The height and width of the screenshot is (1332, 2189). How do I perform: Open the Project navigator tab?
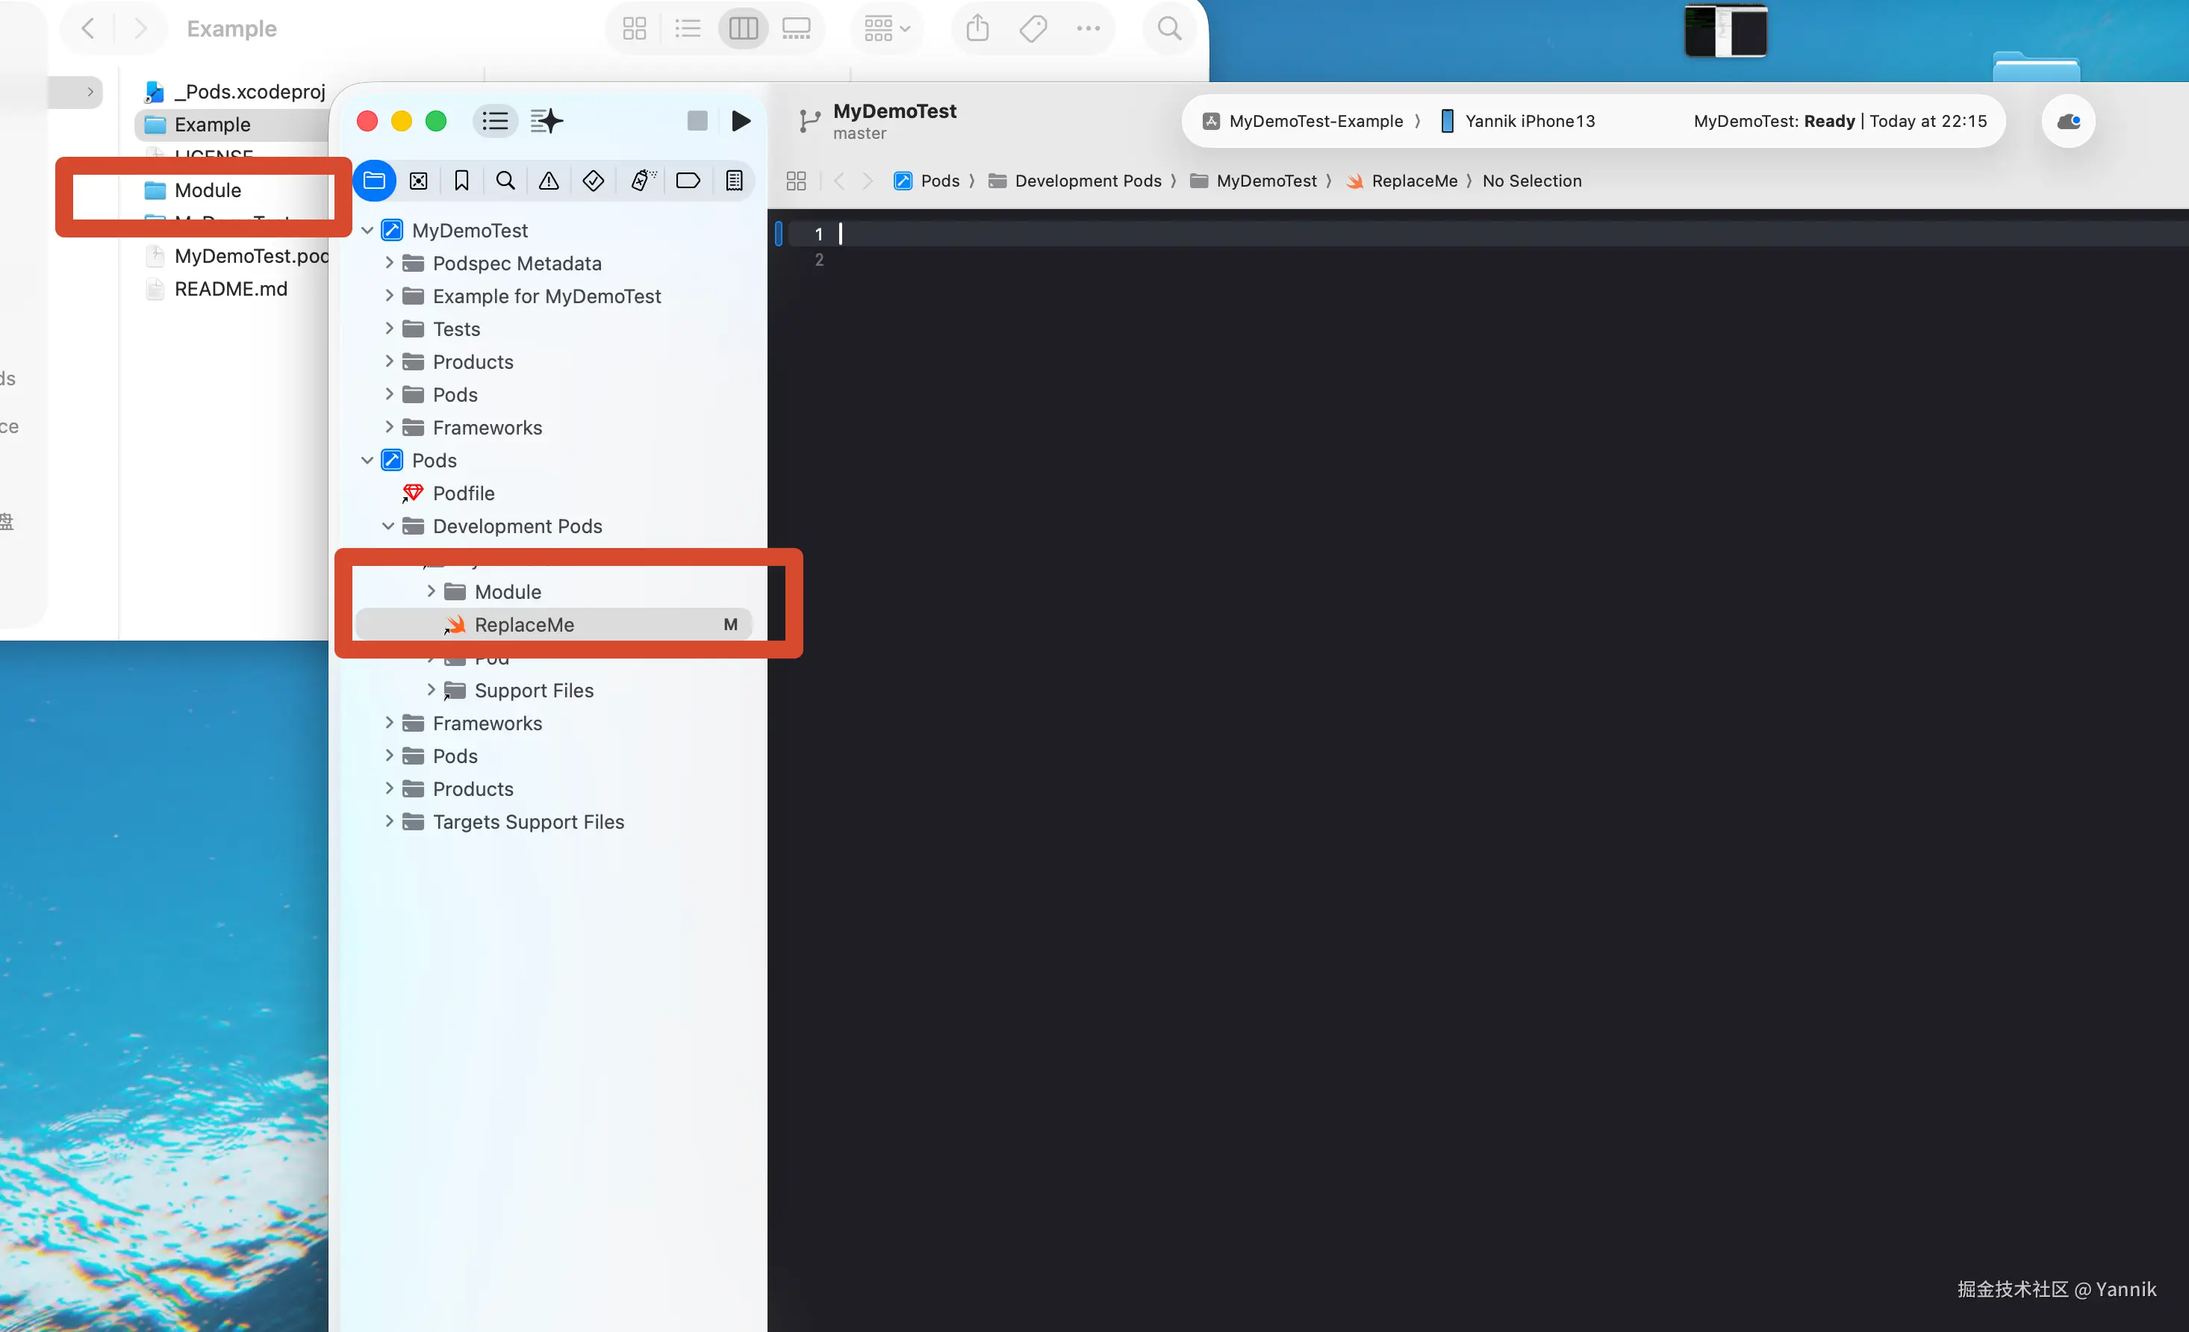tap(374, 181)
